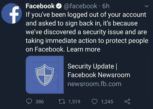View the 1,519 retweets count
Screen dimensions: 153x109
click(74, 102)
